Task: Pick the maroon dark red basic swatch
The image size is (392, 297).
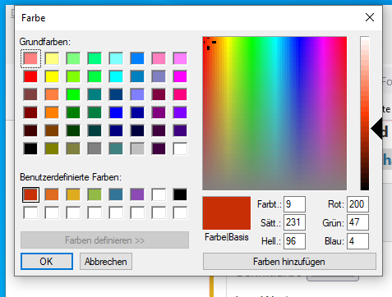Action: (30, 112)
